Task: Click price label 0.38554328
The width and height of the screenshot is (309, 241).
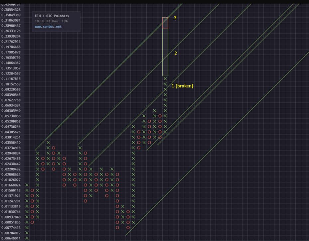Action: (11, 10)
